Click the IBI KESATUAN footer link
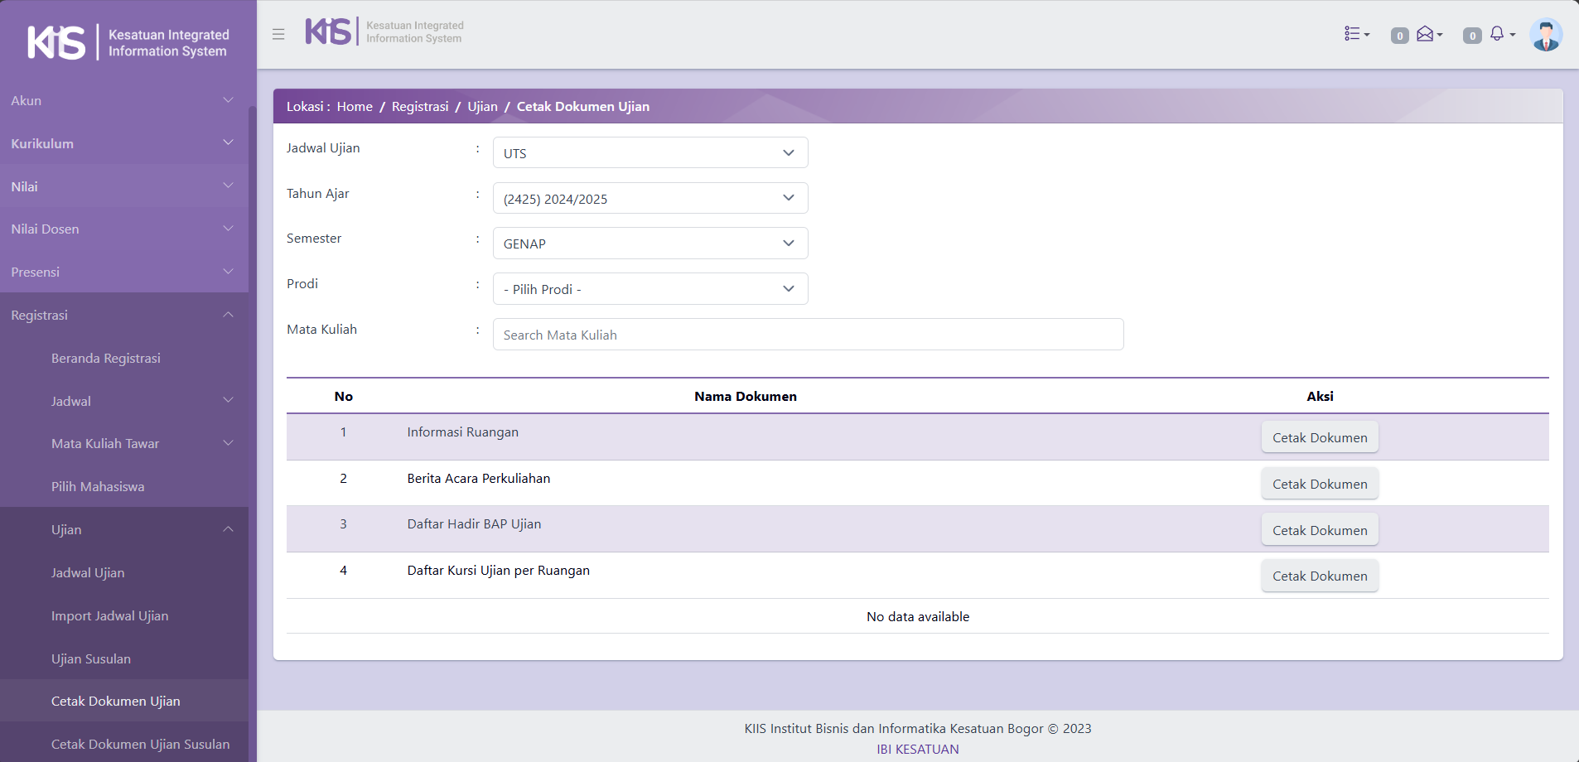The height and width of the screenshot is (762, 1579). (x=917, y=749)
